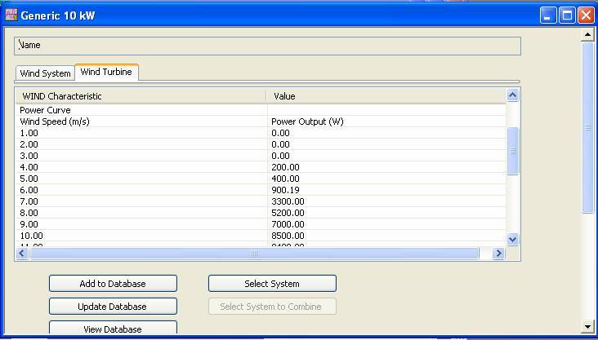Click the Select System button
The image size is (598, 340).
272,284
